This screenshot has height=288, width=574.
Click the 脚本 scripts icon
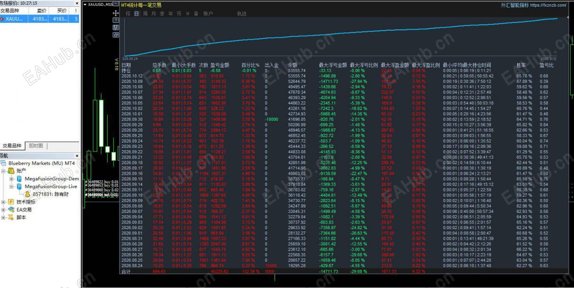11,217
